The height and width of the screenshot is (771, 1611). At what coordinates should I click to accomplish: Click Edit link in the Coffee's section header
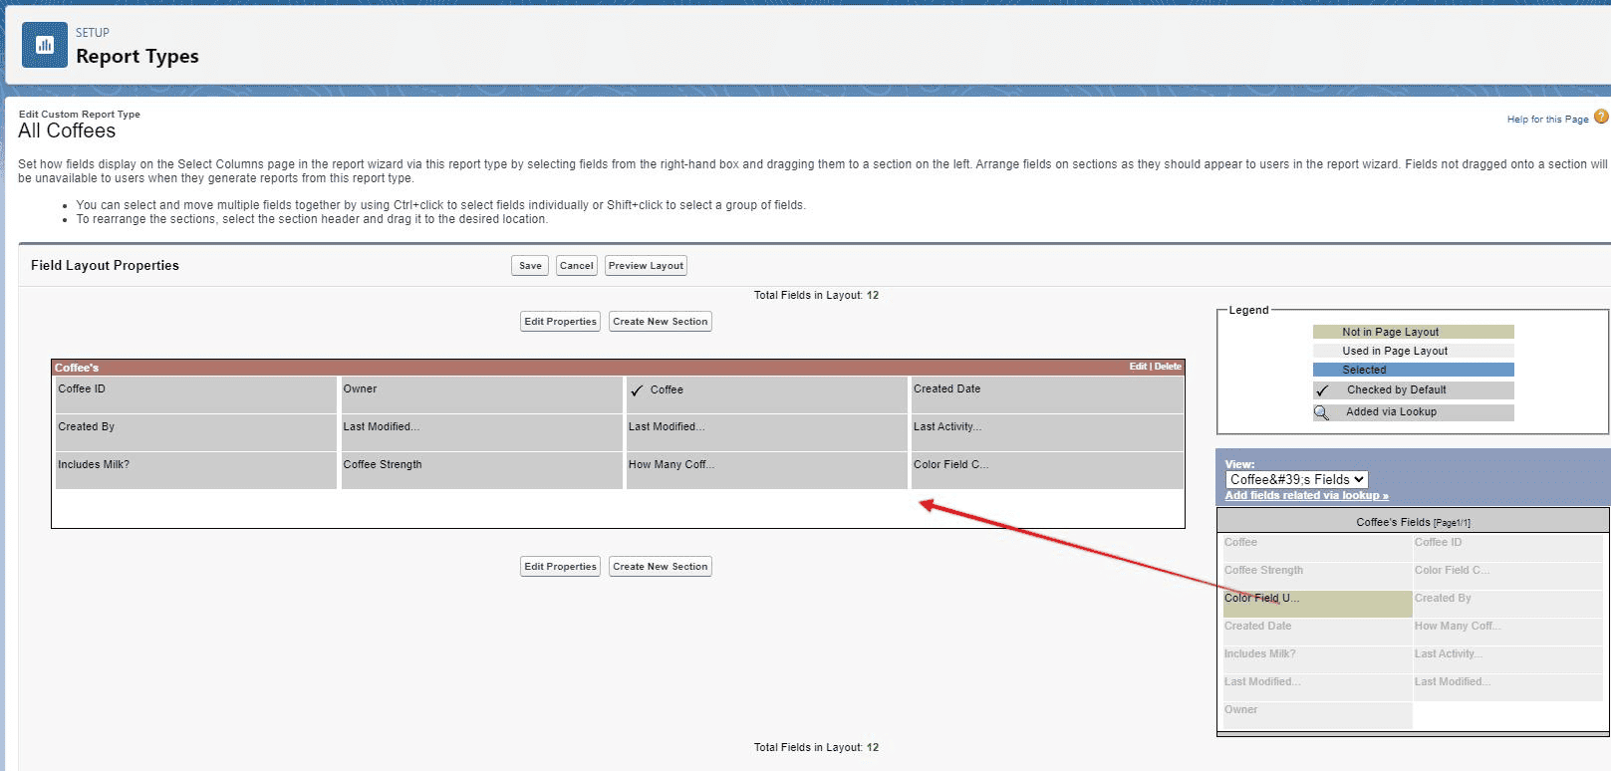click(x=1138, y=367)
